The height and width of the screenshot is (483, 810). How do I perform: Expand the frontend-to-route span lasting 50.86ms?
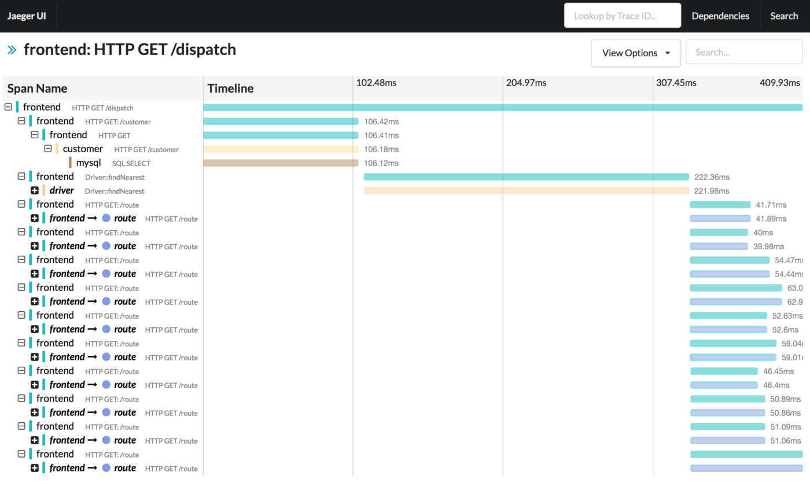pyautogui.click(x=35, y=412)
